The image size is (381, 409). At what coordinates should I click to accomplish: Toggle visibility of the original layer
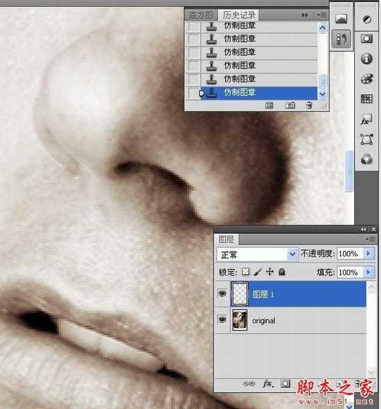(222, 321)
